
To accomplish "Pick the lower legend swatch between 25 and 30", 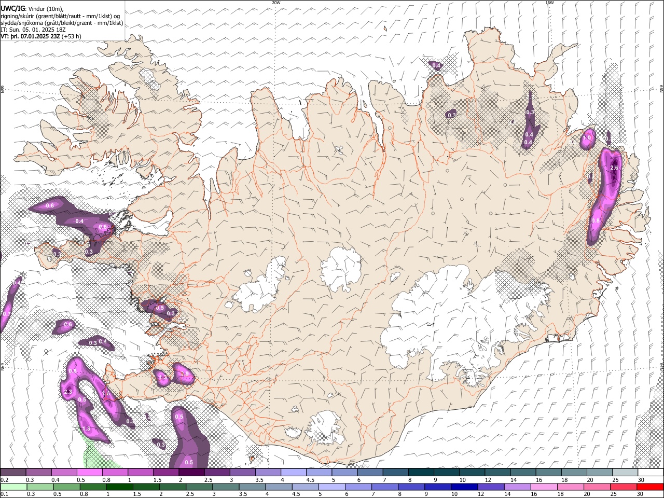I will pos(622,487).
